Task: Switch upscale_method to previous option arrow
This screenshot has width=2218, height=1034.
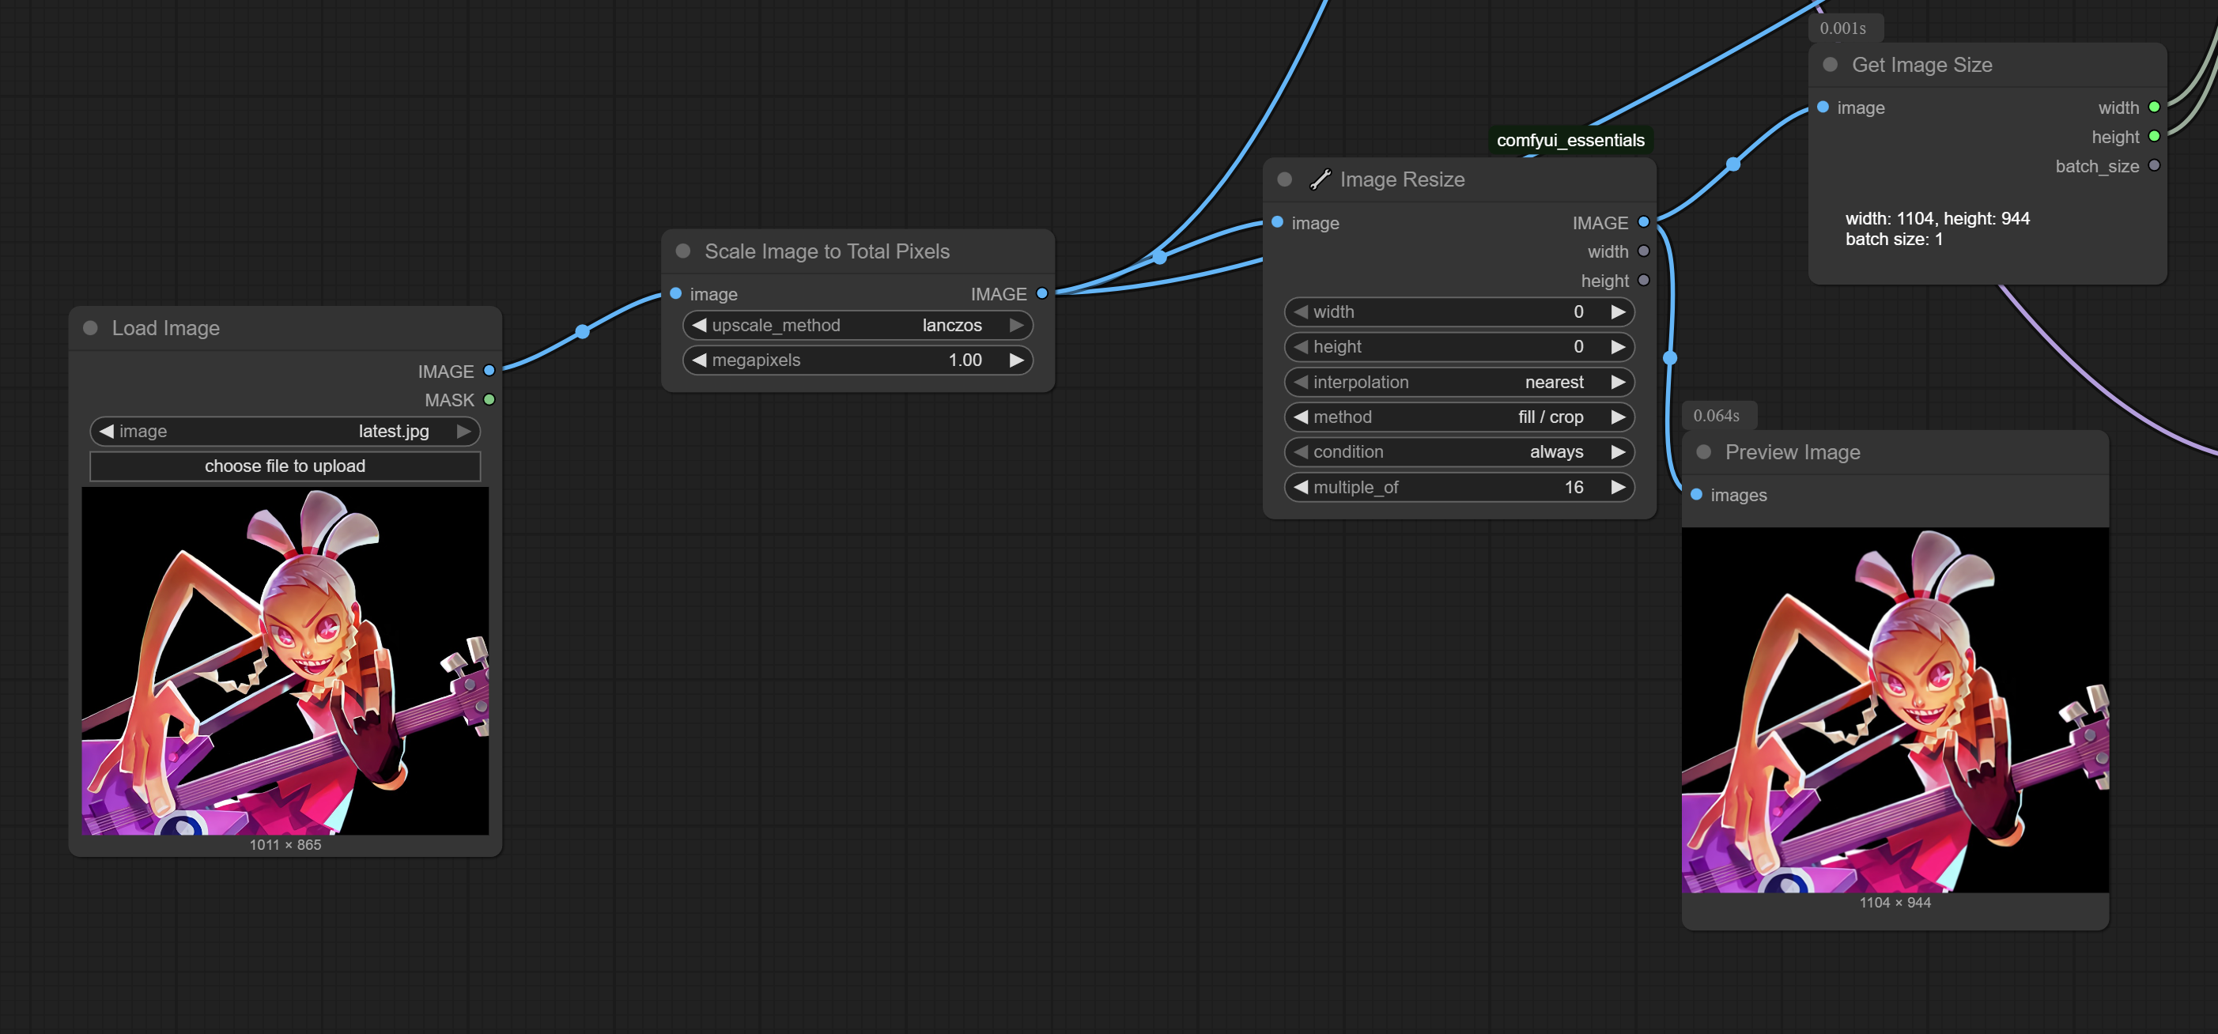Action: click(x=699, y=326)
